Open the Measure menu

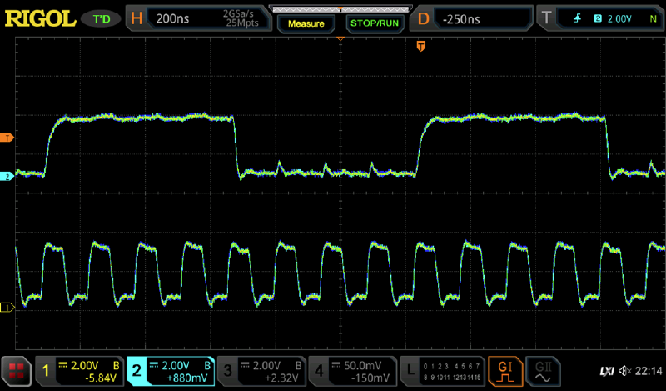pos(306,23)
